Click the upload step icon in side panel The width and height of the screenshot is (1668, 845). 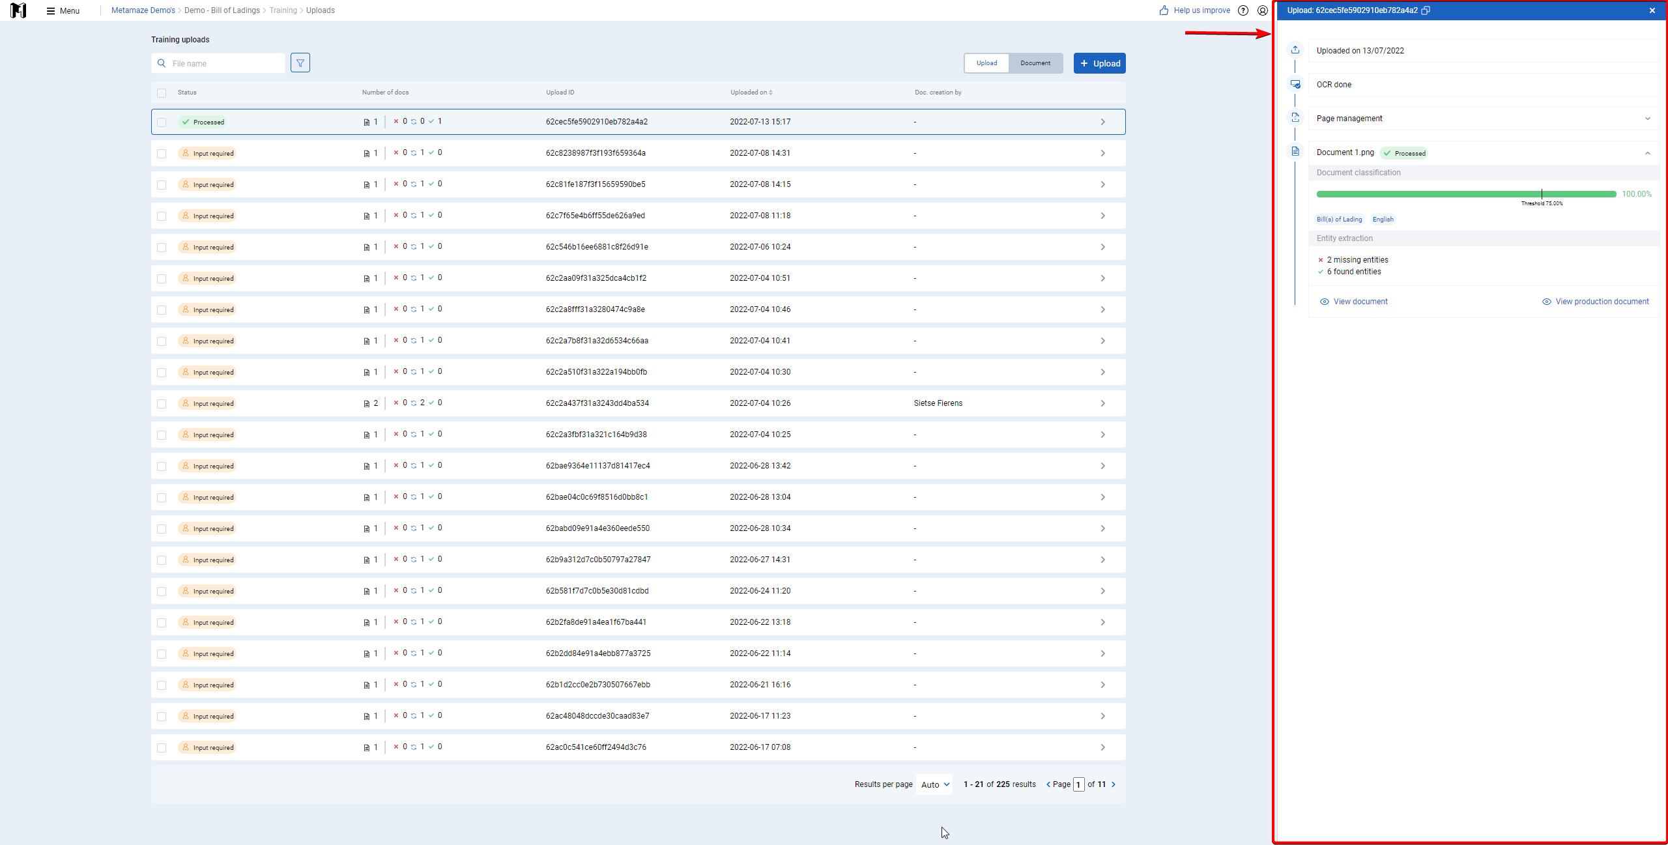tap(1295, 50)
